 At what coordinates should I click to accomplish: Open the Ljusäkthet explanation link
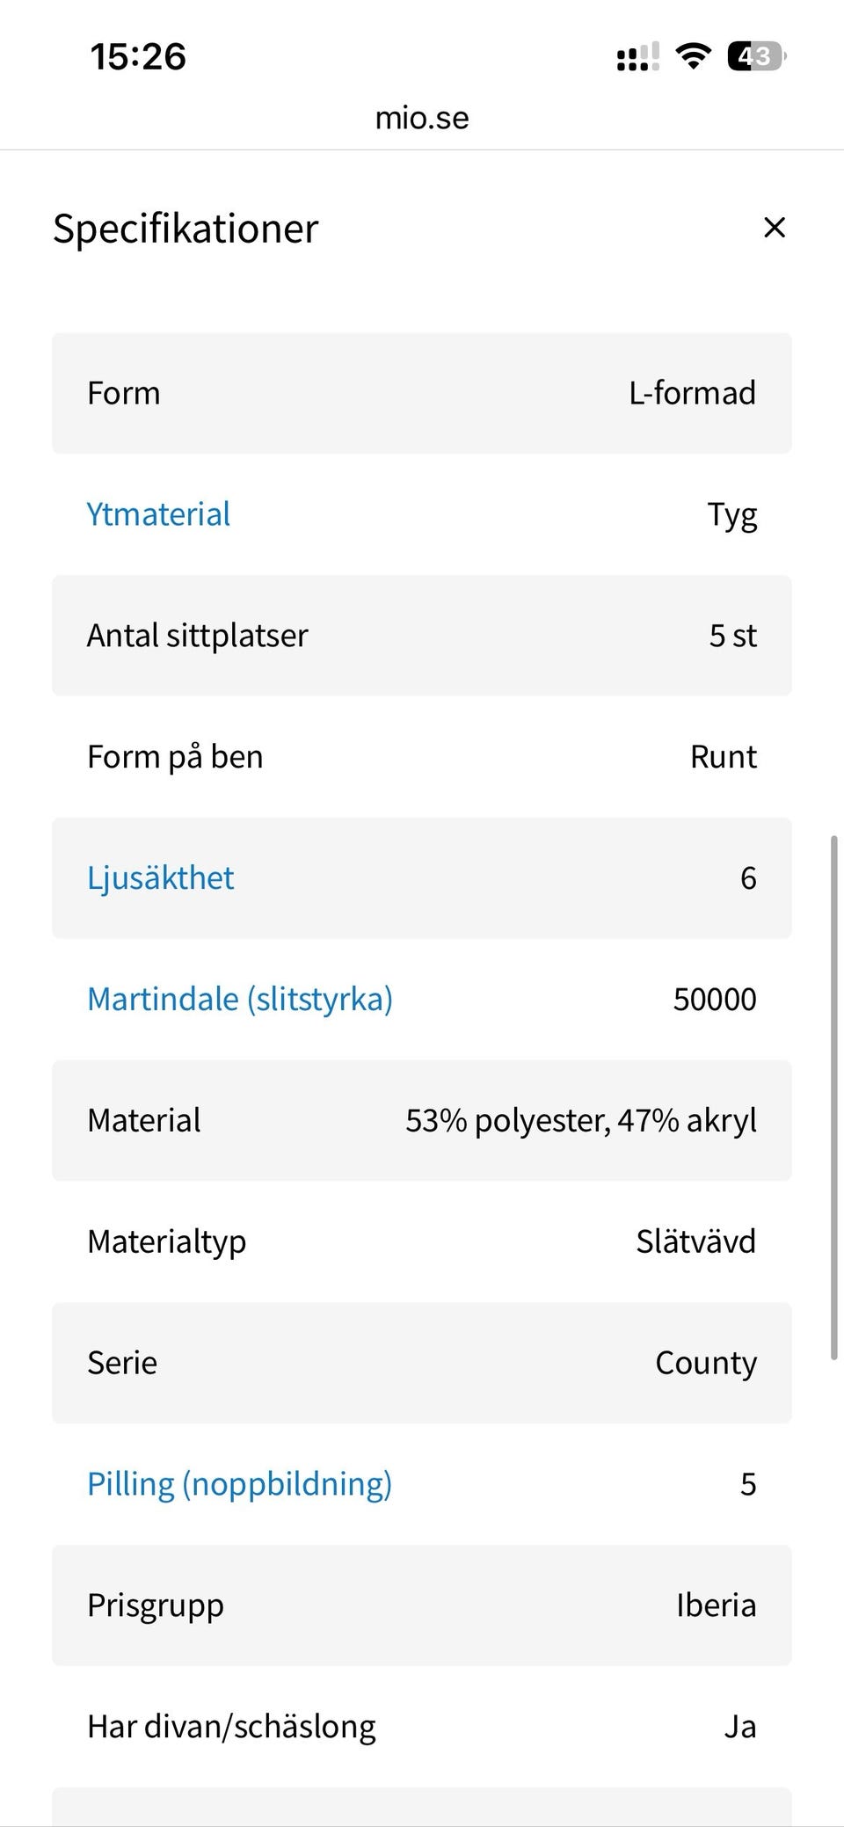160,878
